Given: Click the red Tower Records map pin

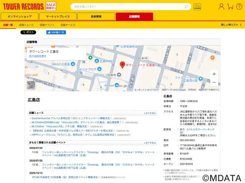Looking at the screenshot, I should (x=123, y=65).
